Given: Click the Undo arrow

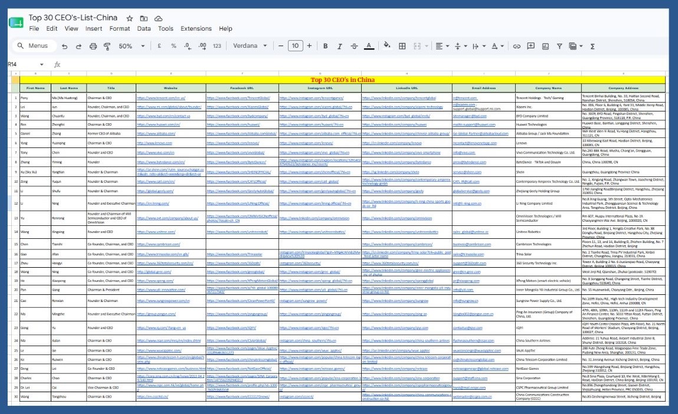Looking at the screenshot, I should [64, 46].
